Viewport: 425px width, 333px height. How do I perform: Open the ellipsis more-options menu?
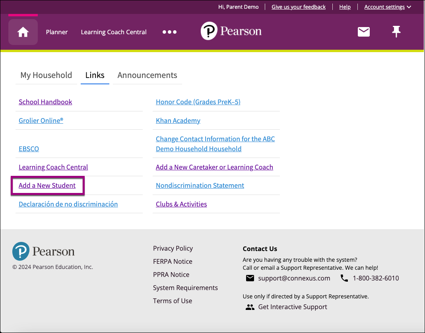point(169,32)
